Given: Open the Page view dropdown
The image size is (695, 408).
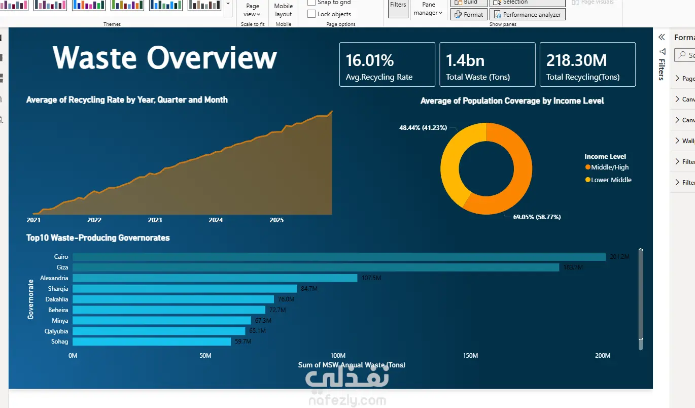Looking at the screenshot, I should pos(253,10).
